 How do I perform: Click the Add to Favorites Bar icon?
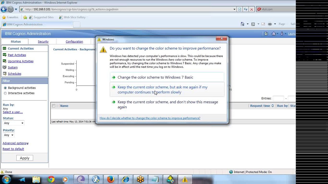[x=25, y=17]
